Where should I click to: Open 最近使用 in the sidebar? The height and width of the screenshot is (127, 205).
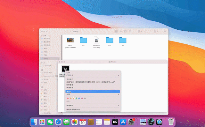click(50, 42)
